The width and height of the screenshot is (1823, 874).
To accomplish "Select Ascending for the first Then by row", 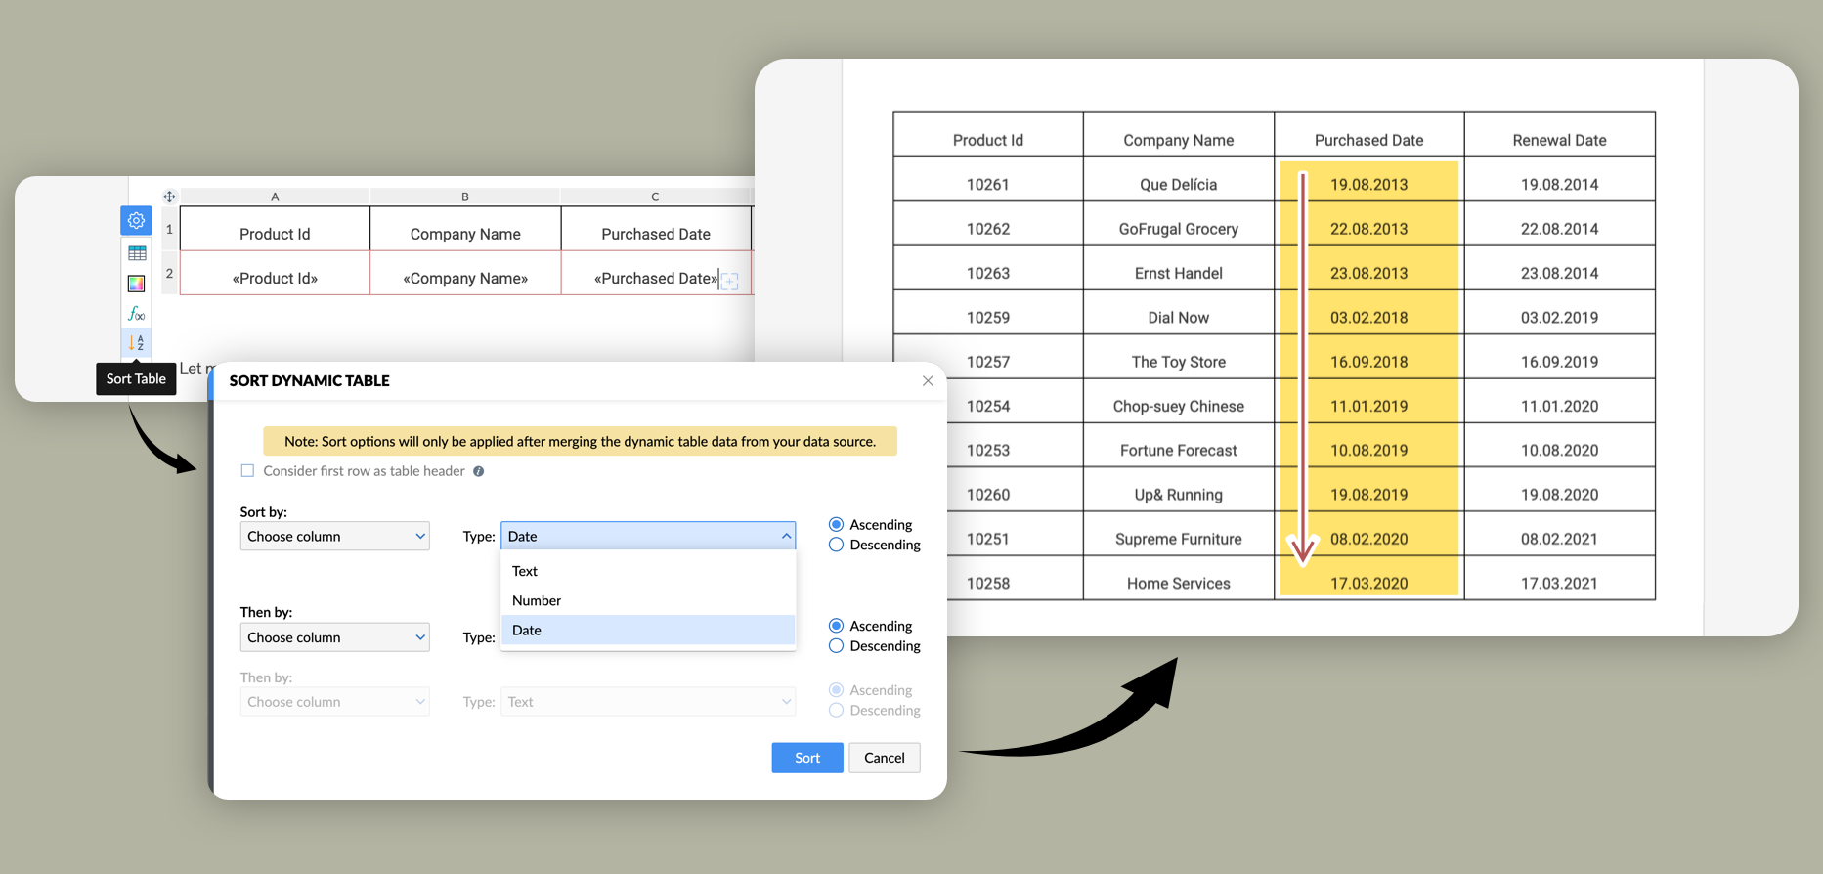I will click(836, 626).
